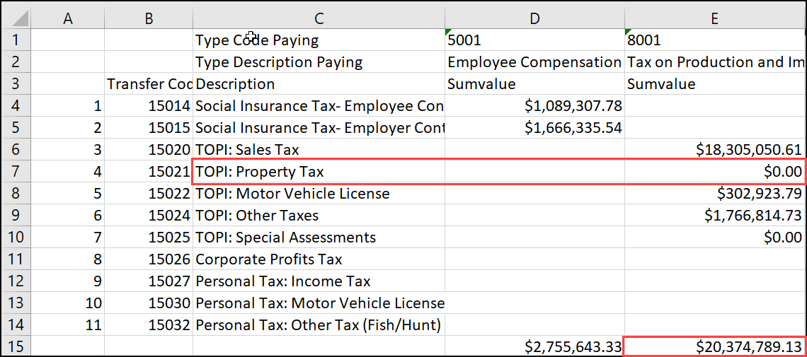
Task: Select column E header
Action: point(714,18)
